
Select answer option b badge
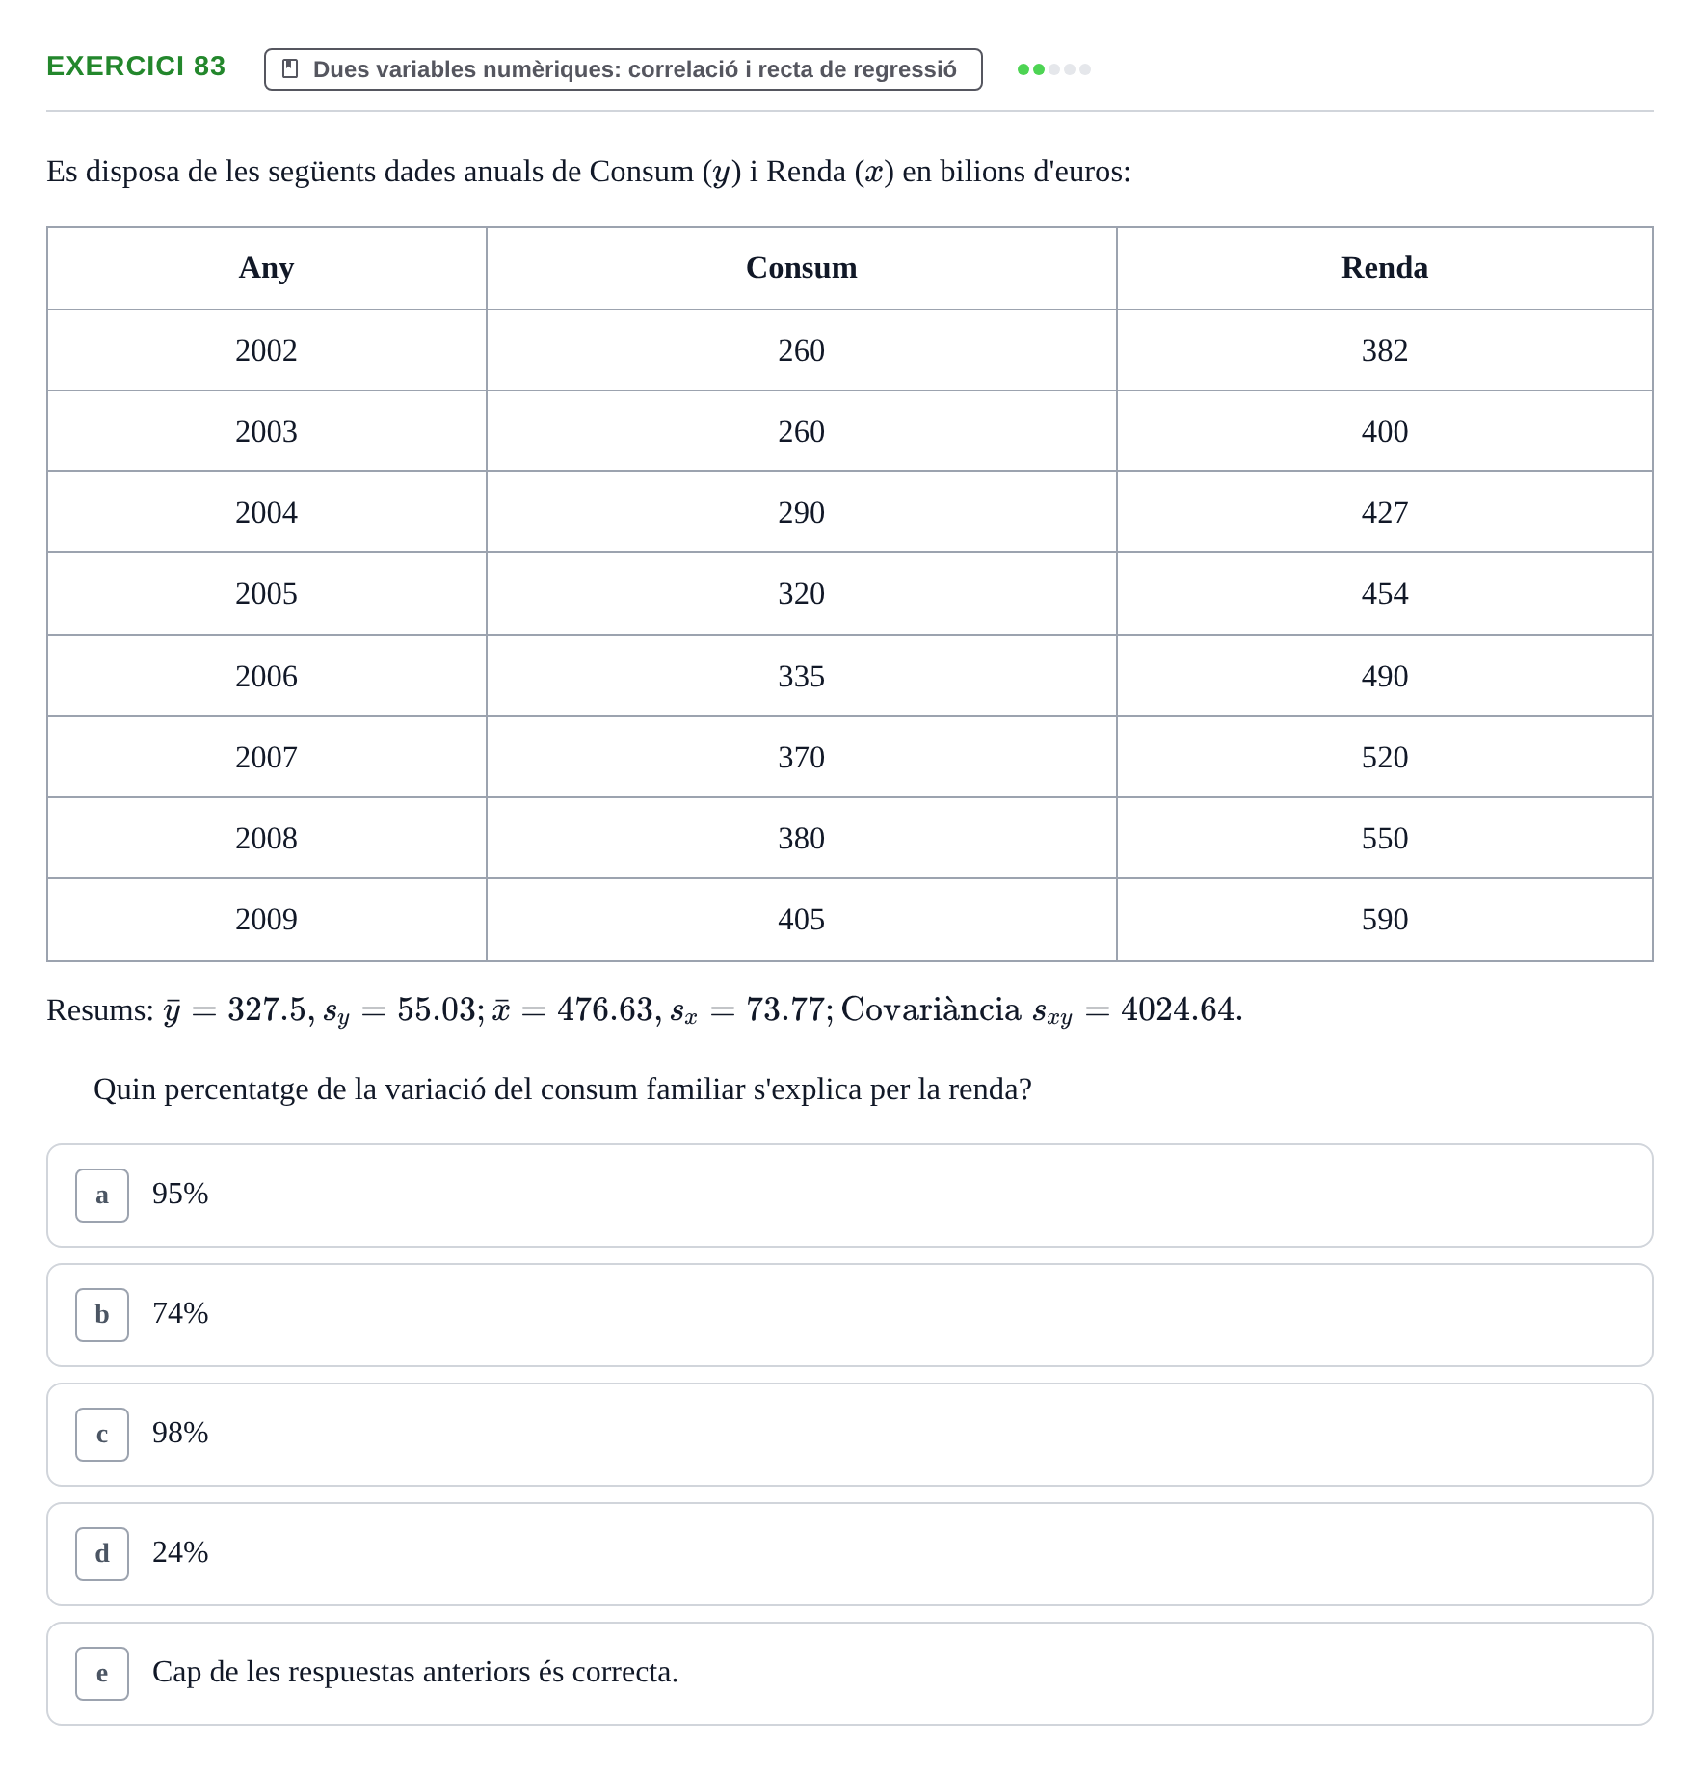pos(102,1315)
